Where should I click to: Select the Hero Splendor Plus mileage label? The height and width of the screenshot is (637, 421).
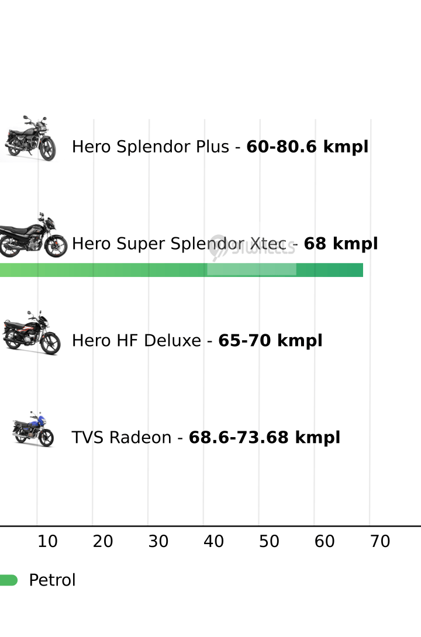coord(220,147)
